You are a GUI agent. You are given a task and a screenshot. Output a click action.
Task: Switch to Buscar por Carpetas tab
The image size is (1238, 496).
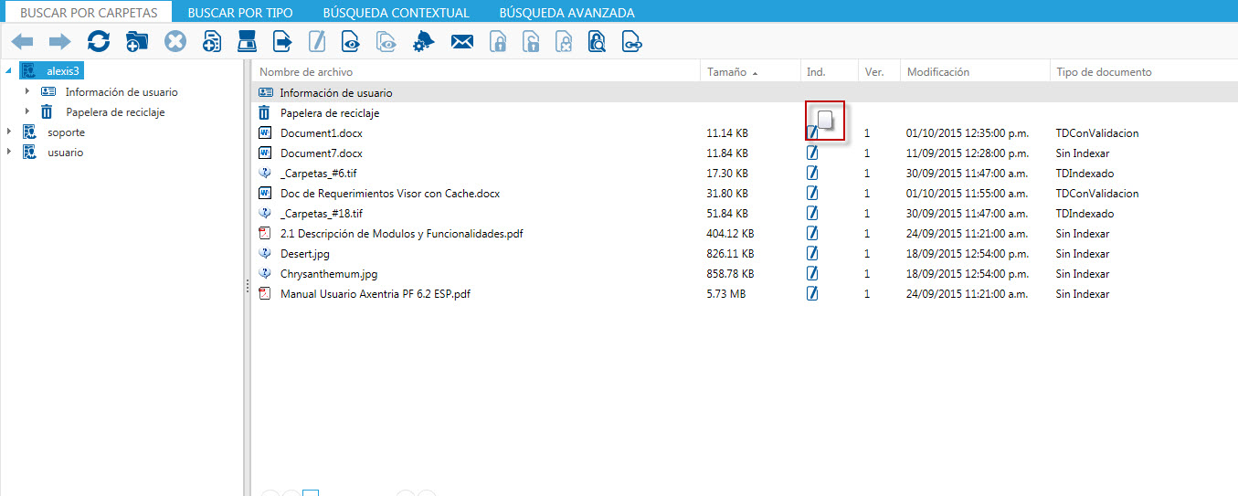coord(89,13)
